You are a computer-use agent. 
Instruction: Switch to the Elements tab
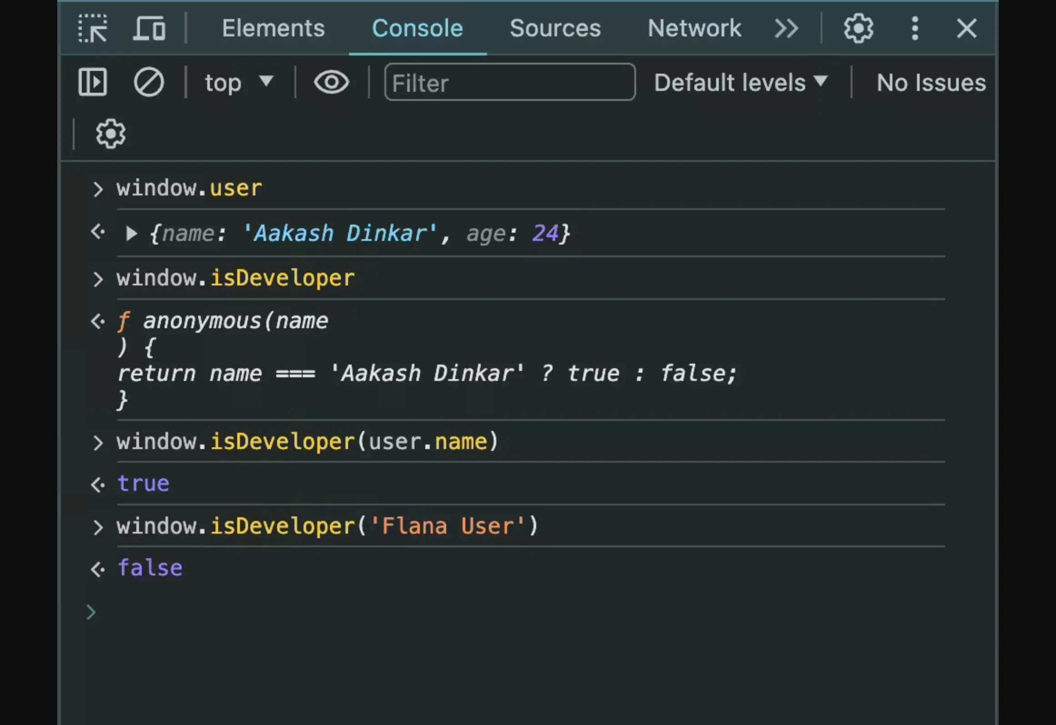click(x=273, y=29)
